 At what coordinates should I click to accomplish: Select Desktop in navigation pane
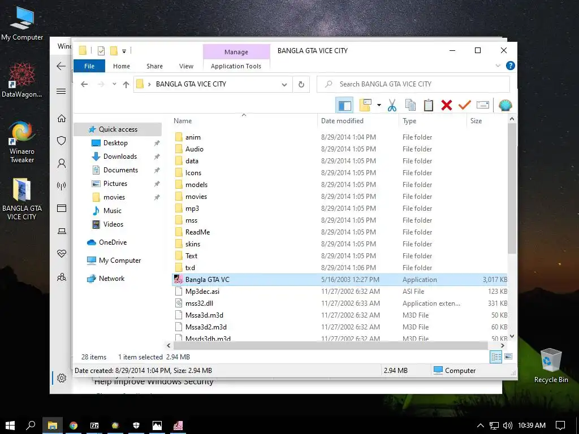click(x=115, y=143)
